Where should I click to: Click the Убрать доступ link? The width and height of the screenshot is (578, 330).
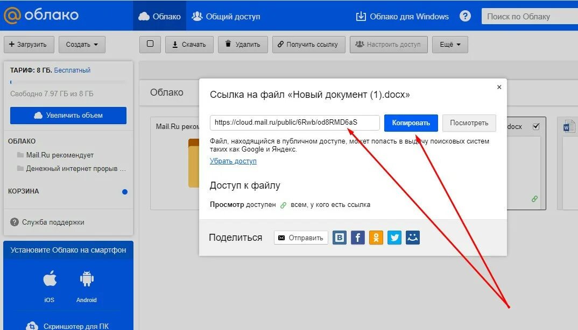233,161
